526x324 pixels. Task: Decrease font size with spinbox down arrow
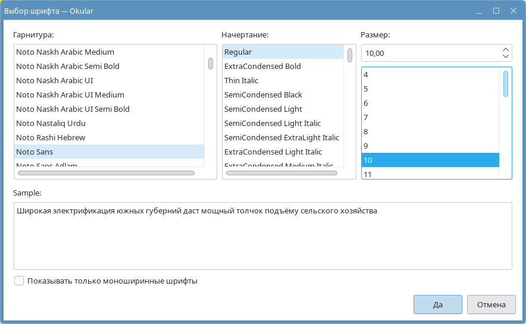point(505,56)
